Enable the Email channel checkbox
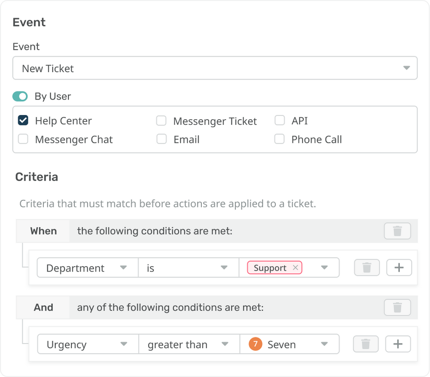Screen dimensions: 430x377 [x=161, y=139]
